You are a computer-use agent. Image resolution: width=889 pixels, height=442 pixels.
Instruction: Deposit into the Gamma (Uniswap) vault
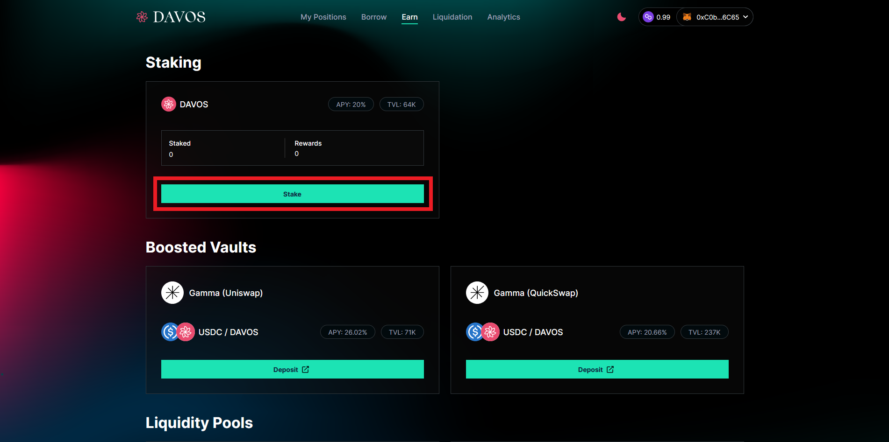click(292, 369)
